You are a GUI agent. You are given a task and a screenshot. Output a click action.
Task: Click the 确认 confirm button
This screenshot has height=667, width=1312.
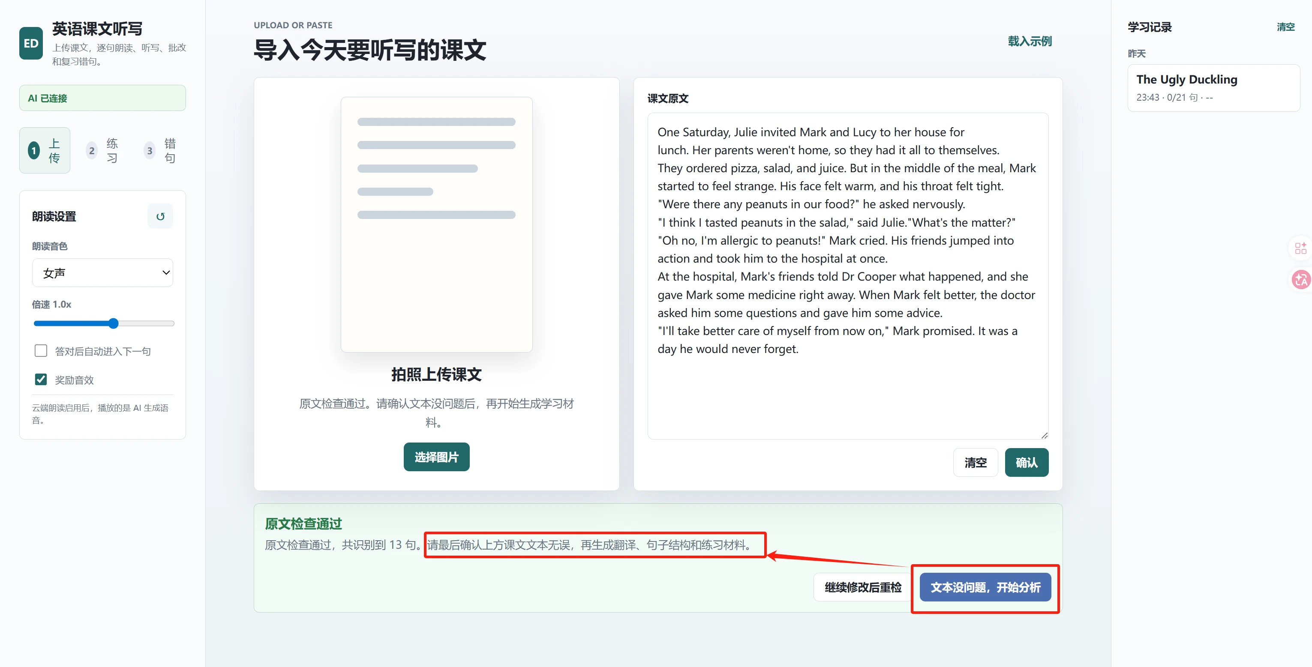click(x=1026, y=462)
